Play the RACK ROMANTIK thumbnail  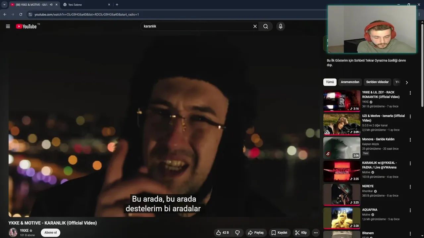click(342, 100)
